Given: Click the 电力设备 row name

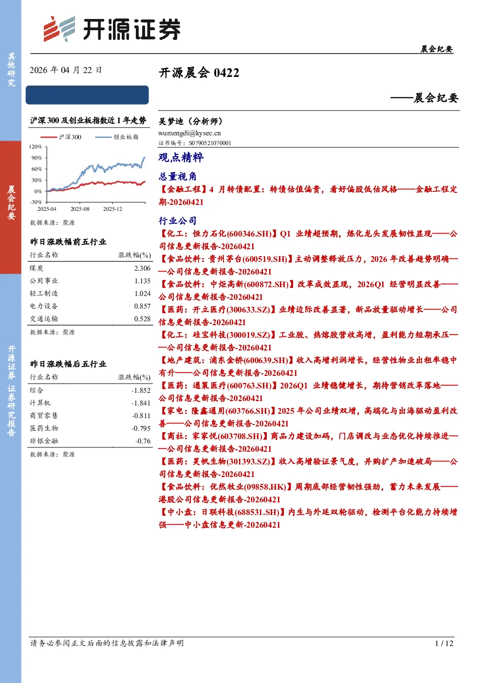Looking at the screenshot, I should [44, 306].
